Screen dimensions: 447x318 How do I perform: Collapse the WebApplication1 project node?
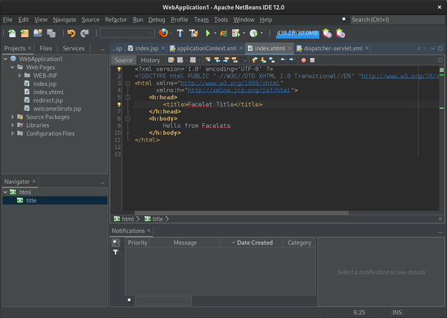coord(6,59)
